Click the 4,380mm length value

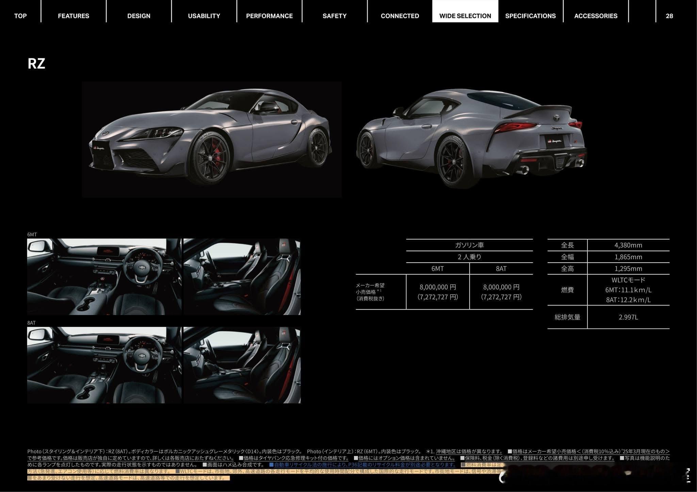pyautogui.click(x=628, y=245)
